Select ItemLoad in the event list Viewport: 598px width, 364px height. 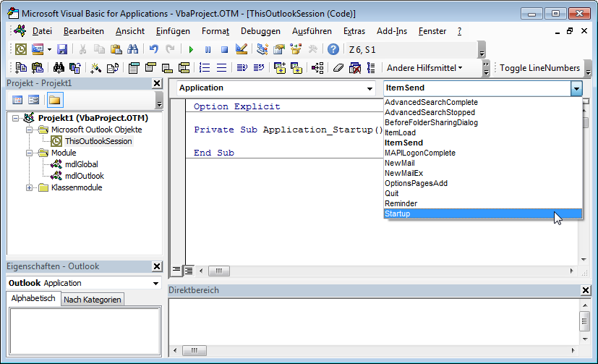pos(483,132)
